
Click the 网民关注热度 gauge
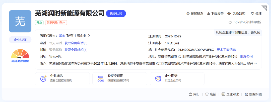20,56
